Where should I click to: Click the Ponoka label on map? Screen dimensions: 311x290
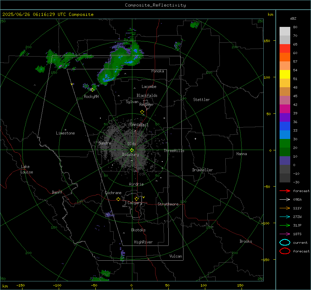tap(158, 71)
